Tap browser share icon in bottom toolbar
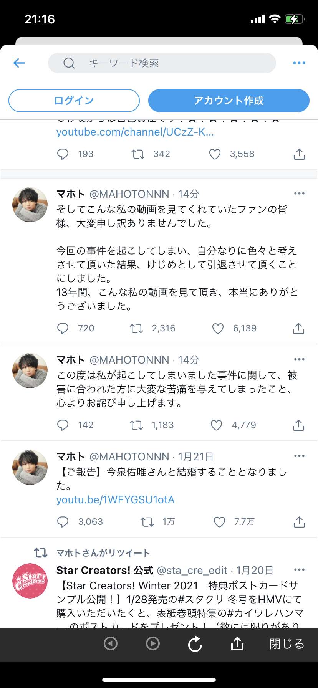 point(237,643)
